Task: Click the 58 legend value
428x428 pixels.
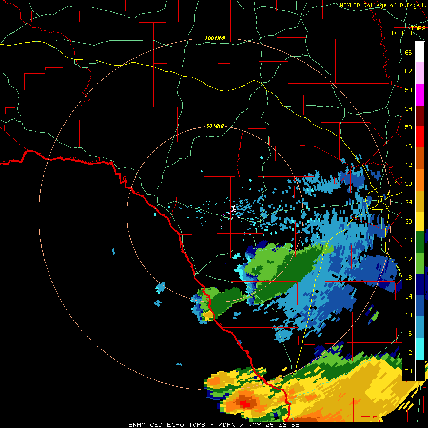Action: click(409, 90)
